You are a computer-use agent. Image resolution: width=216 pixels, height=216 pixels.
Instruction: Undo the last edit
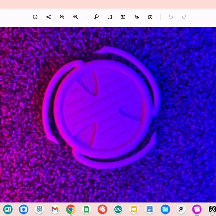(x=171, y=17)
